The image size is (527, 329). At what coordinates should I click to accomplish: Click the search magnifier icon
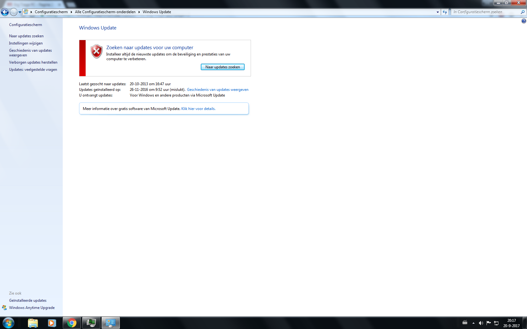point(523,12)
